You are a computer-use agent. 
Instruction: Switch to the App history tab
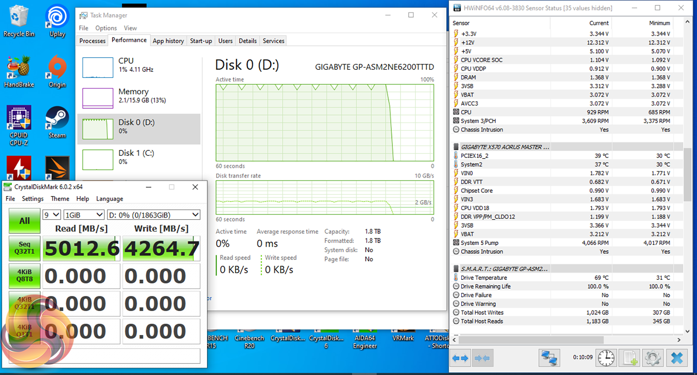[x=168, y=41]
